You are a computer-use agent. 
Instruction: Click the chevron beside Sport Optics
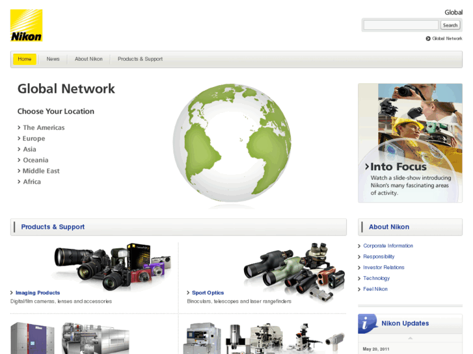tap(188, 292)
